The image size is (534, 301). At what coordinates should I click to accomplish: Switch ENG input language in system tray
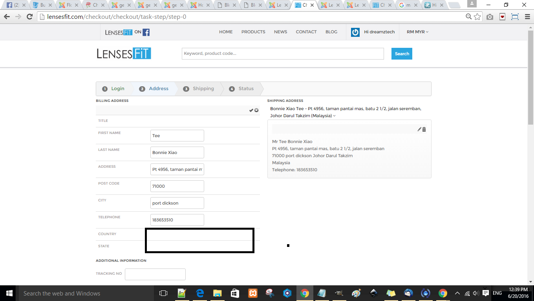click(x=497, y=293)
